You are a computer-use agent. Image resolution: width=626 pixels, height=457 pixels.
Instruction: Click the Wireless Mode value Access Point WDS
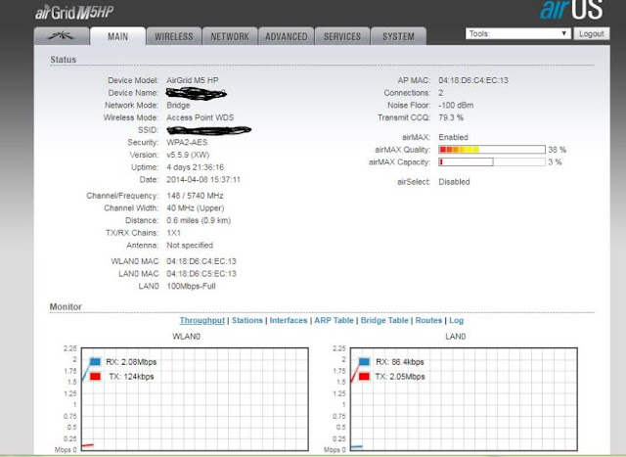[x=200, y=117]
